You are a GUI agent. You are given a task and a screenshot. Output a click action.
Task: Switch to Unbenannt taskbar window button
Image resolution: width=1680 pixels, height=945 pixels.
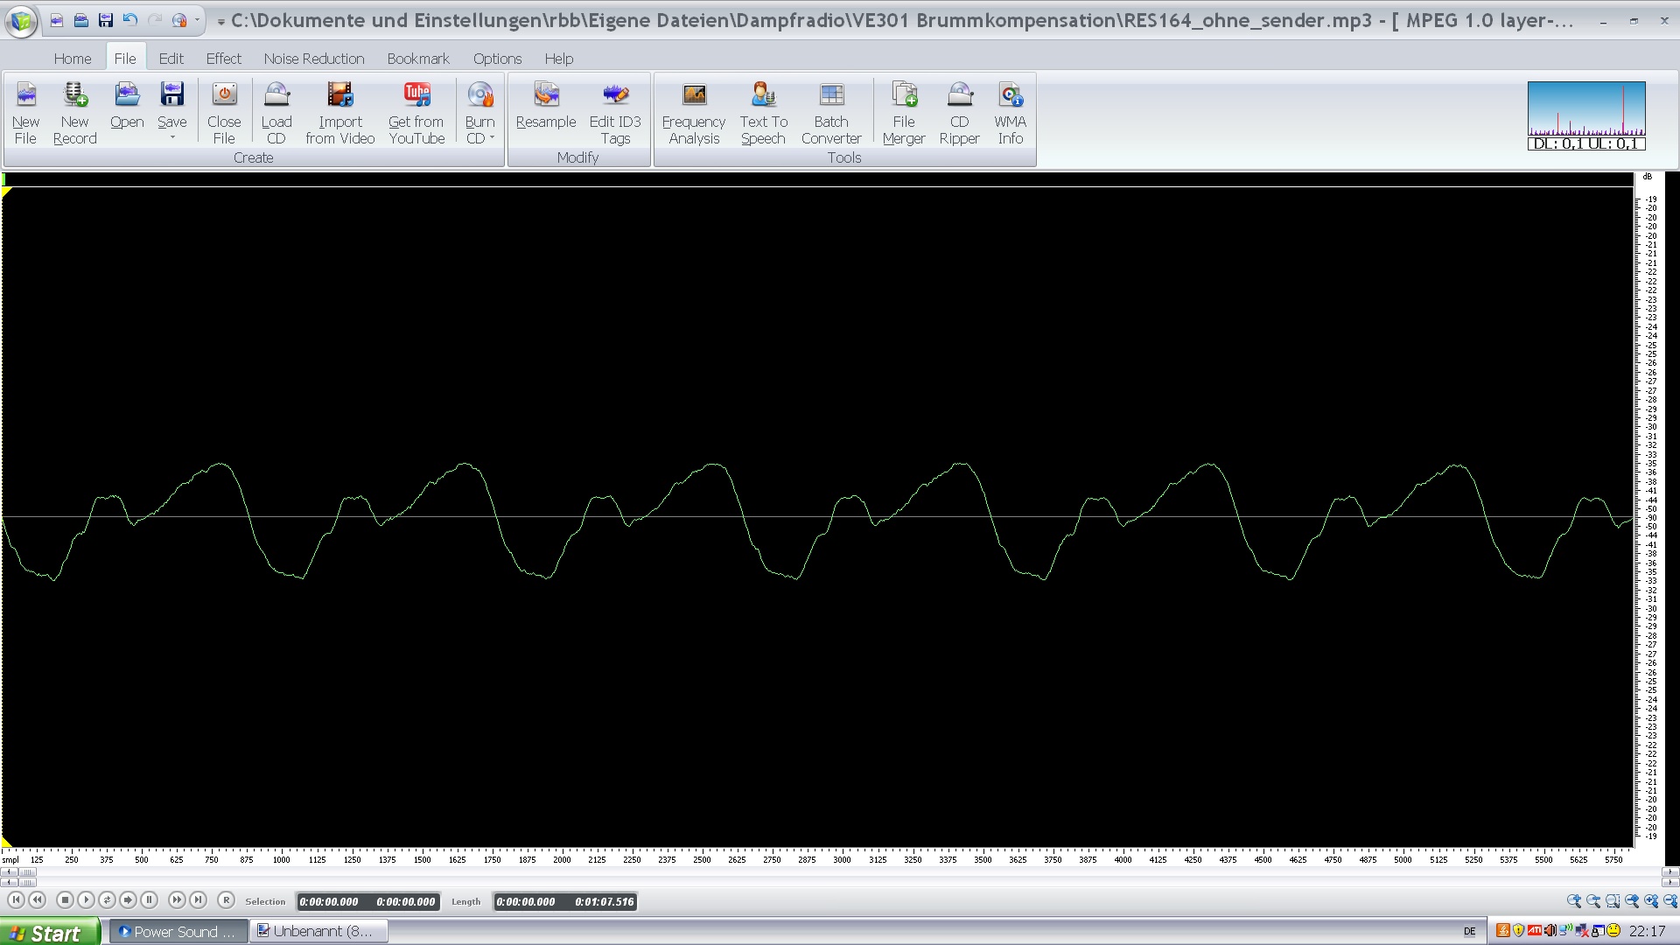pos(315,932)
